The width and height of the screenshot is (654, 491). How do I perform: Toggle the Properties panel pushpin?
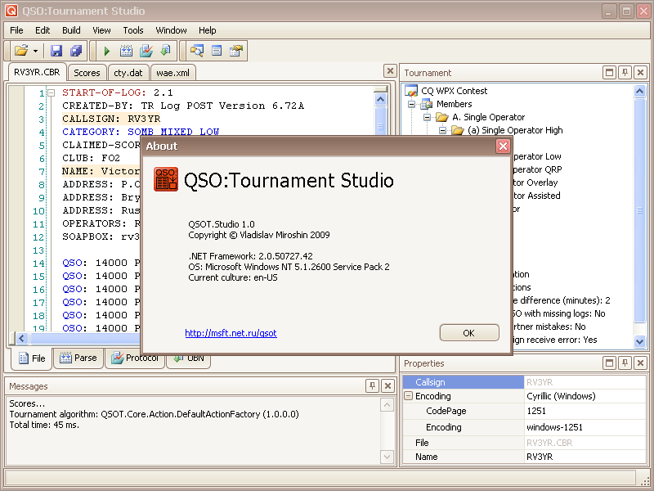click(625, 363)
